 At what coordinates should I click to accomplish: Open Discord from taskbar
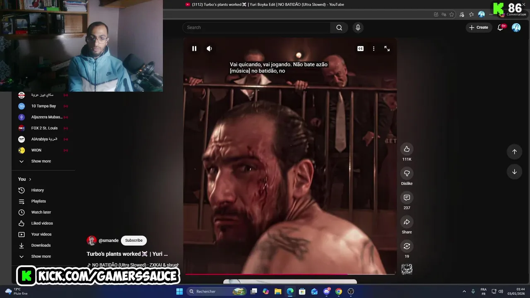pos(327,291)
